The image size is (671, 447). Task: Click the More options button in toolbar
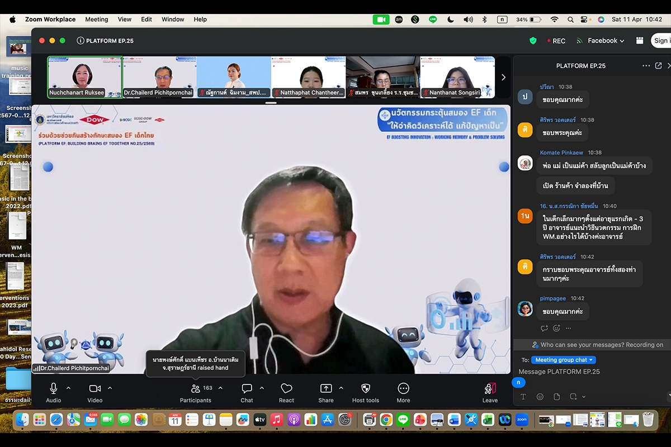click(403, 389)
